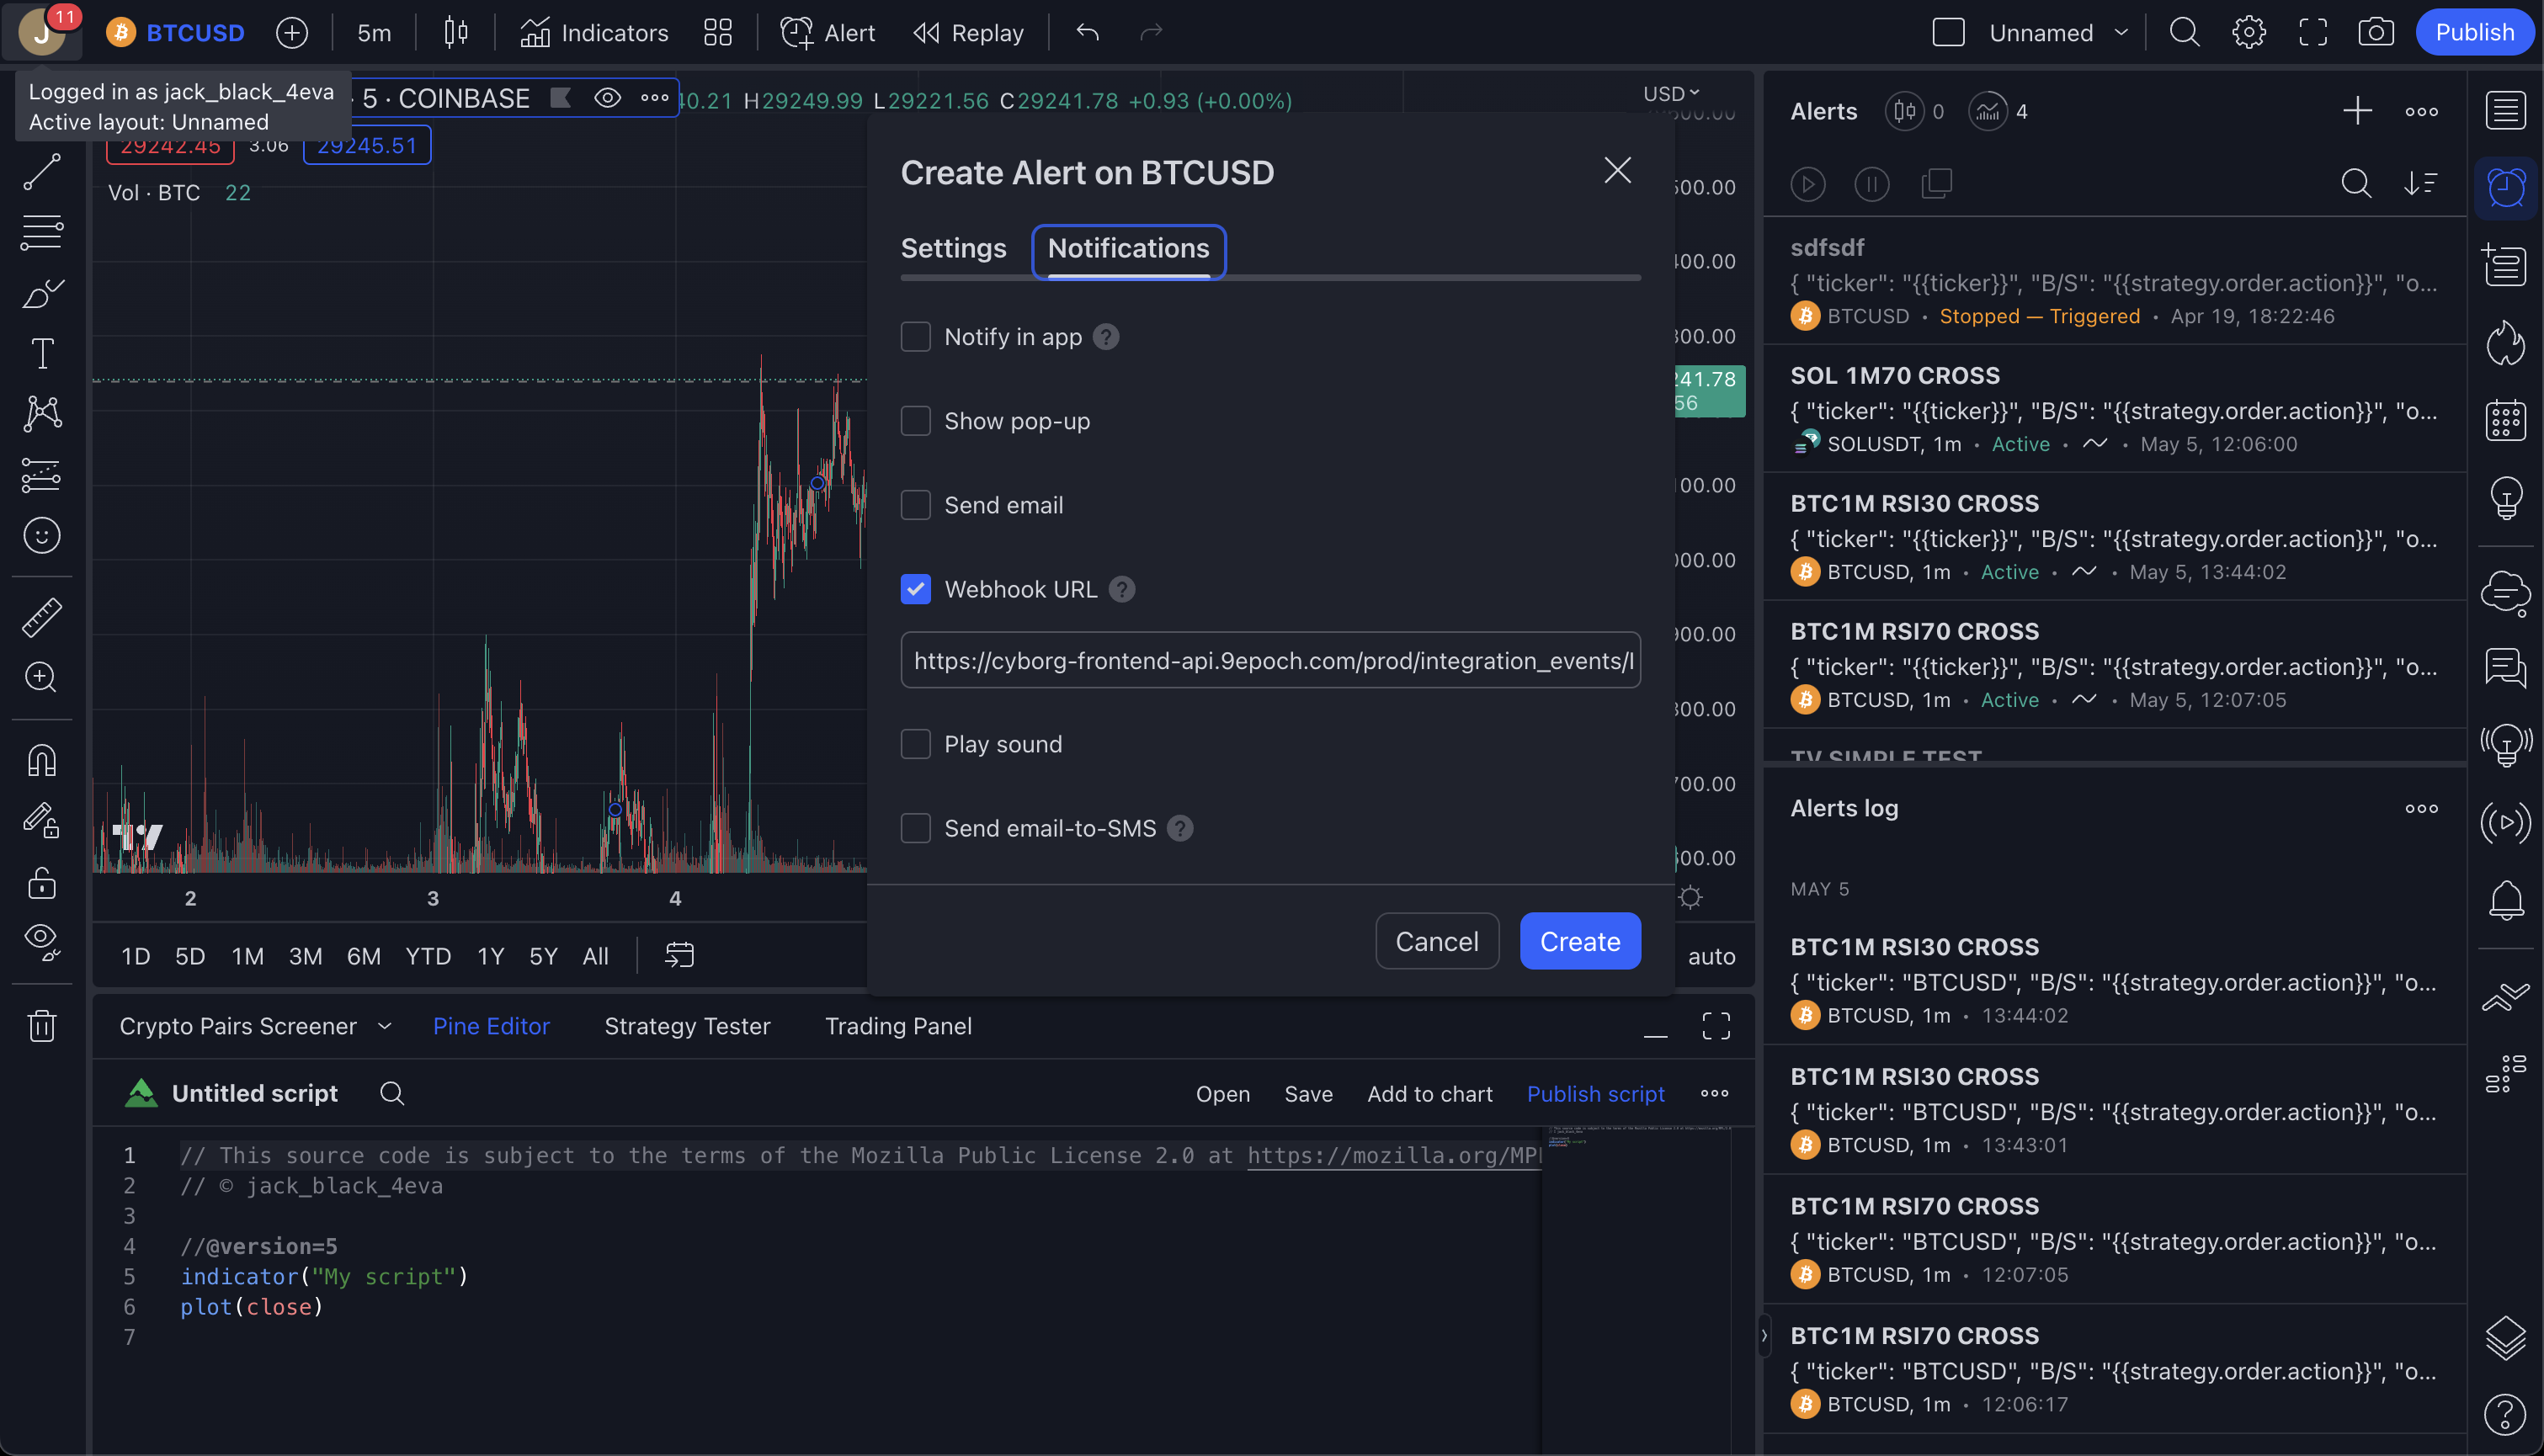Viewport: 2544px width, 1456px height.
Task: Toggle the Notify in app checkbox
Action: click(916, 335)
